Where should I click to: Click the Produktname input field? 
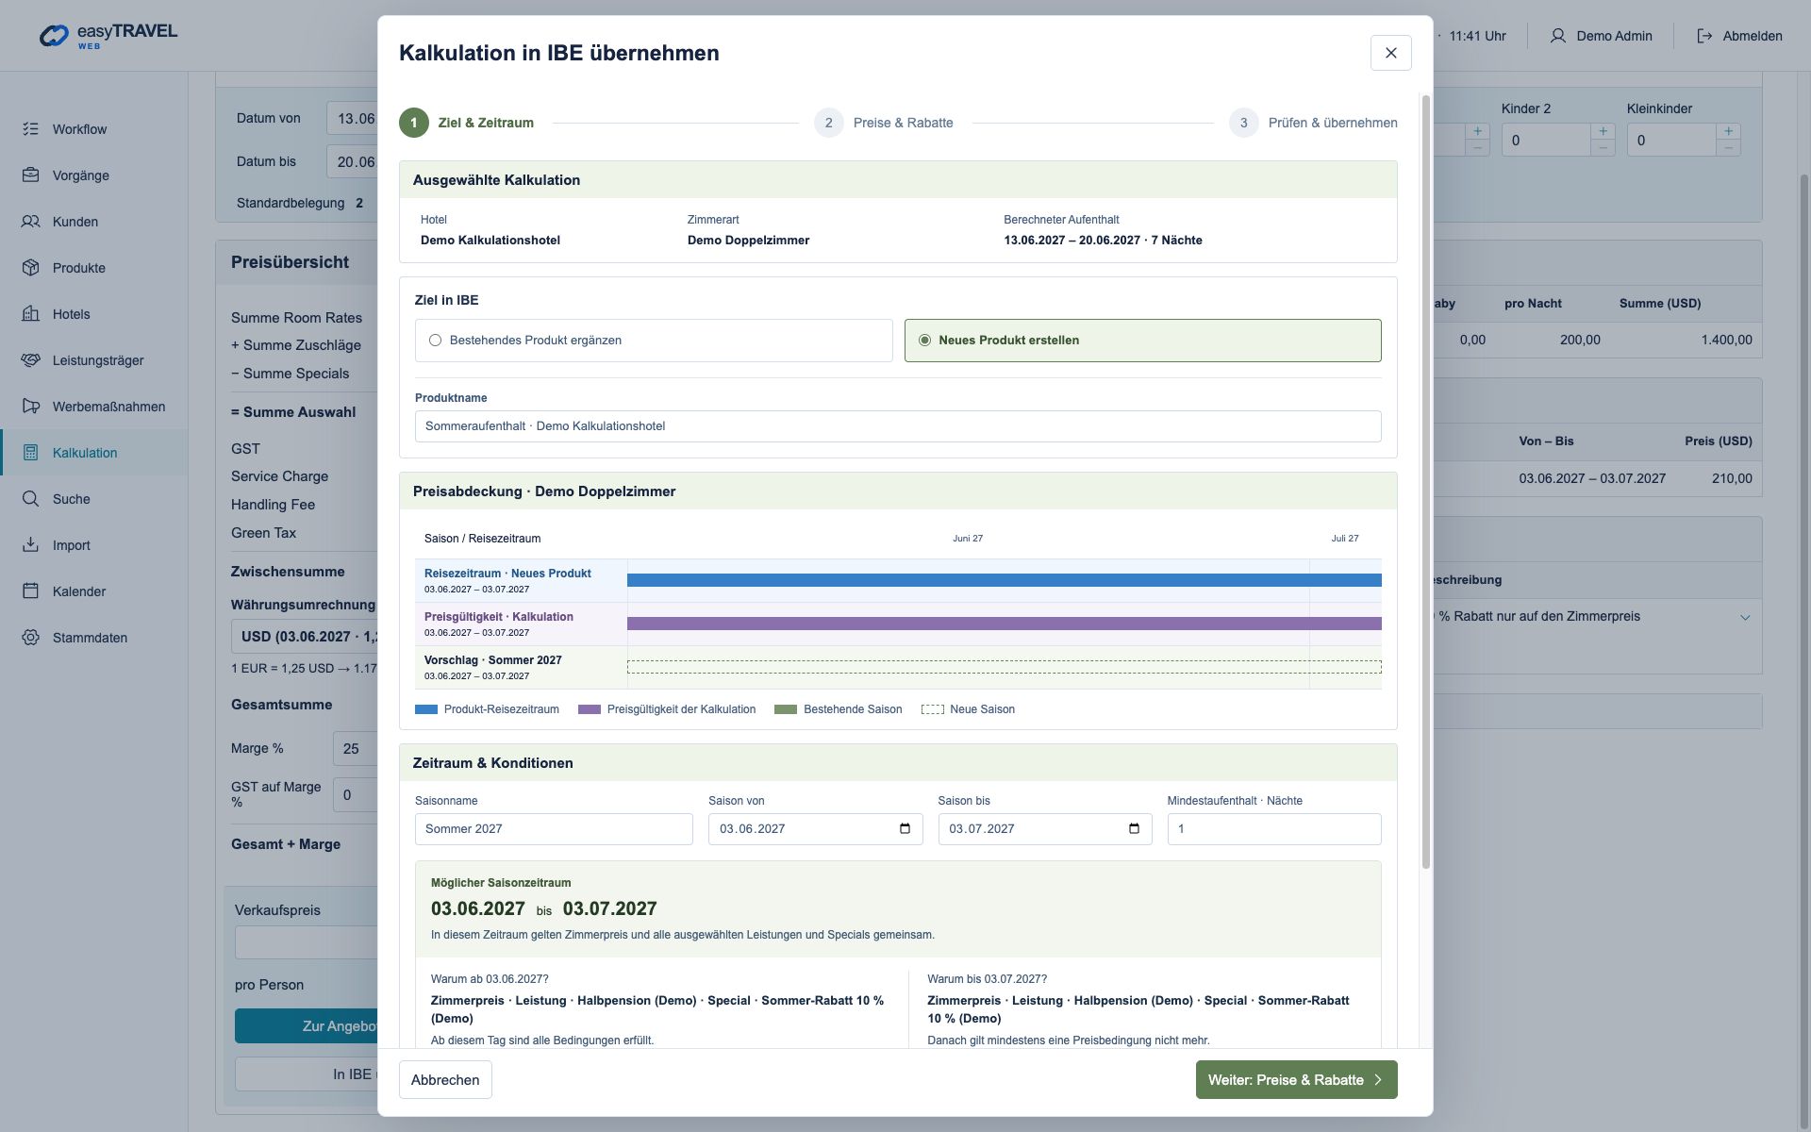tap(898, 426)
